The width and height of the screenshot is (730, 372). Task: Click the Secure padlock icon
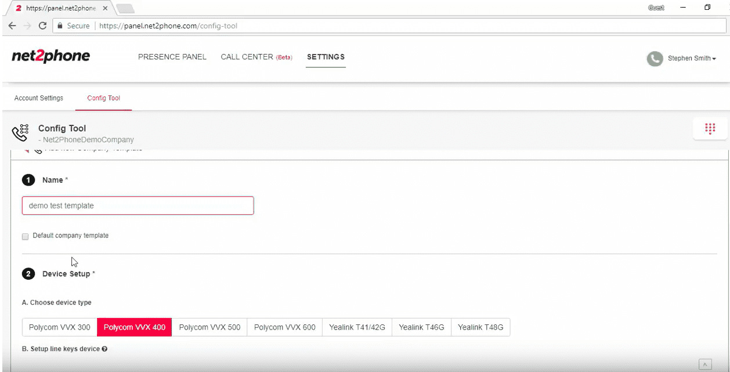(x=59, y=26)
